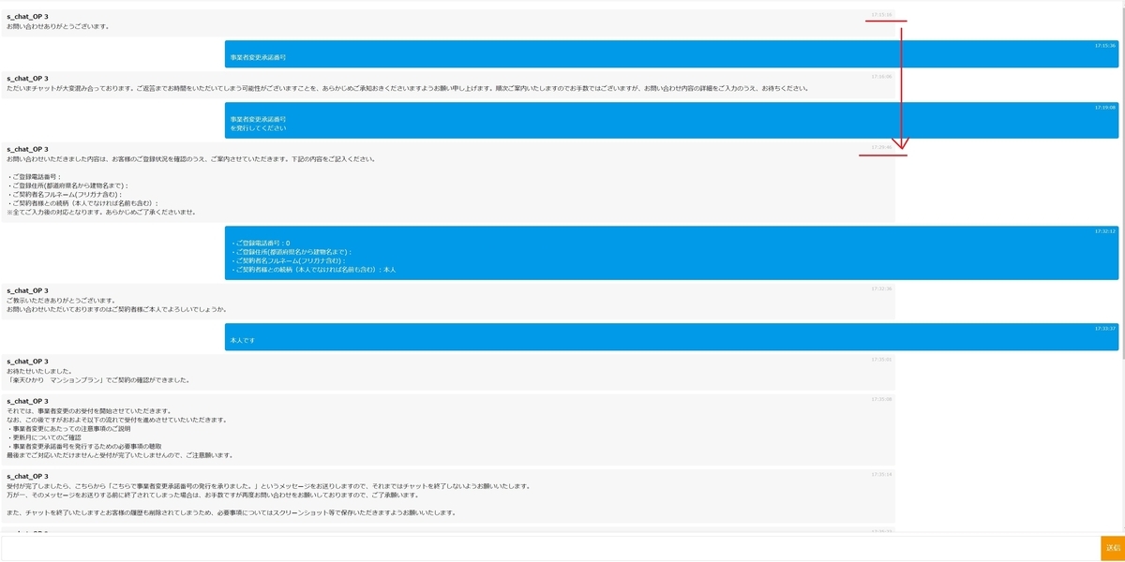Click '・ご登録住所' in the gray operator message
The width and height of the screenshot is (1125, 562).
67,185
